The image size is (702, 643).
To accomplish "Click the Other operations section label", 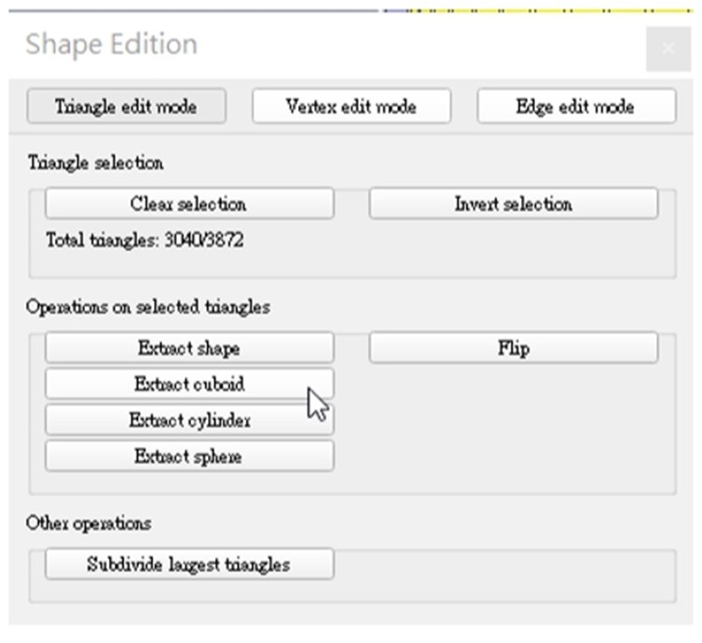I will (89, 523).
